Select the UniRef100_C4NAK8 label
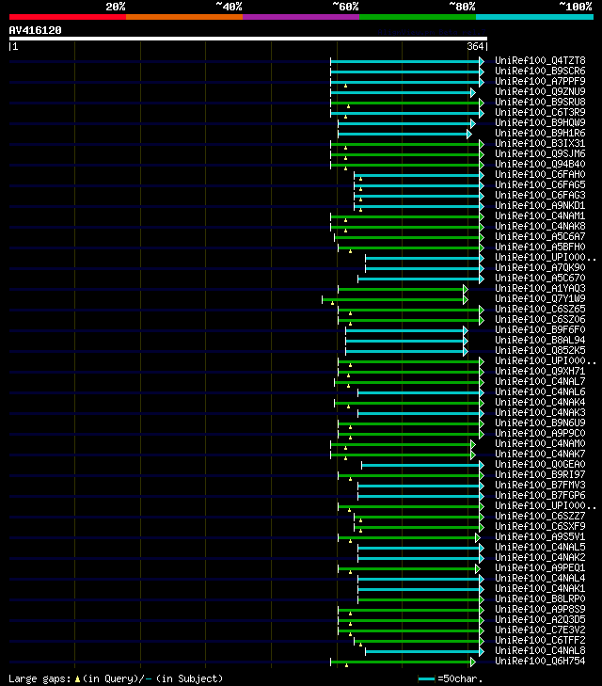The width and height of the screenshot is (602, 686). 540,226
